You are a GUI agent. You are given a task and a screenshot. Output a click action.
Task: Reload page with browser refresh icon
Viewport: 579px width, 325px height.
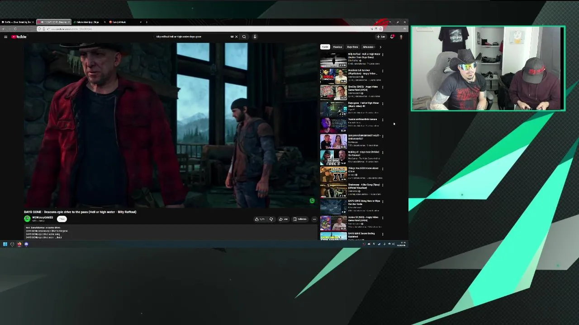[15, 29]
